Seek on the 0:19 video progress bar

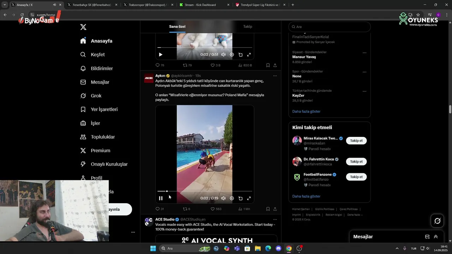[x=205, y=191]
